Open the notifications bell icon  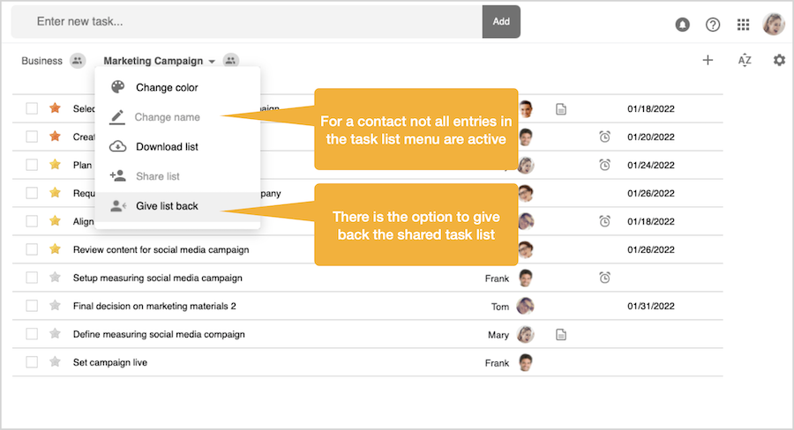(682, 25)
